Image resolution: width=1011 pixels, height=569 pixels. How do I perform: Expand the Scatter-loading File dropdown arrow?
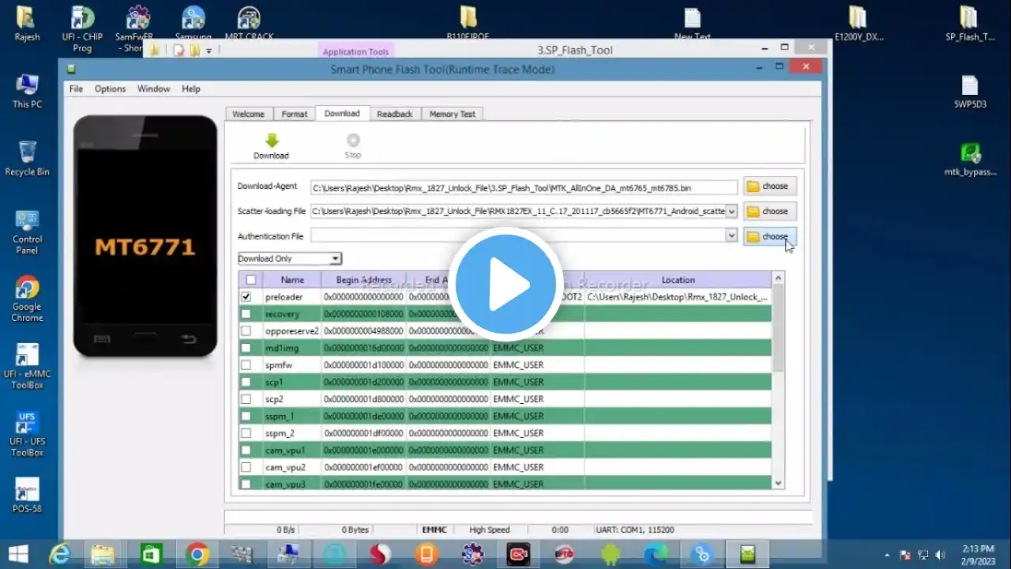point(731,211)
